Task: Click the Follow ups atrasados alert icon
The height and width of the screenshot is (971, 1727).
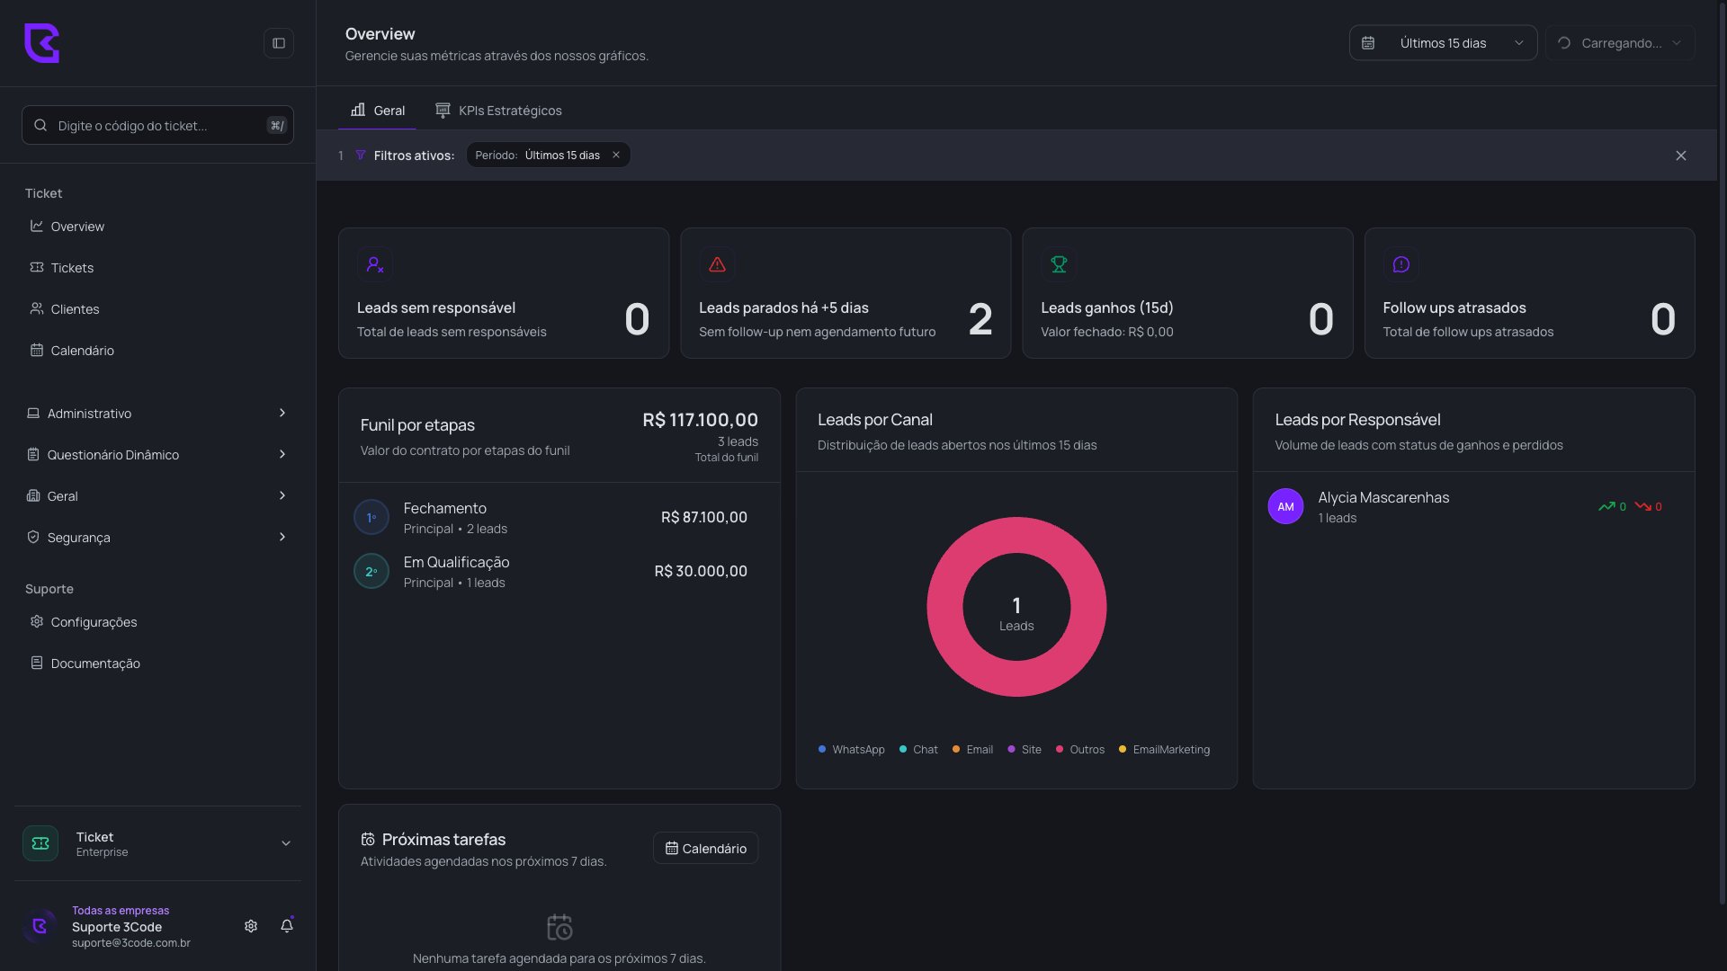Action: click(1400, 264)
